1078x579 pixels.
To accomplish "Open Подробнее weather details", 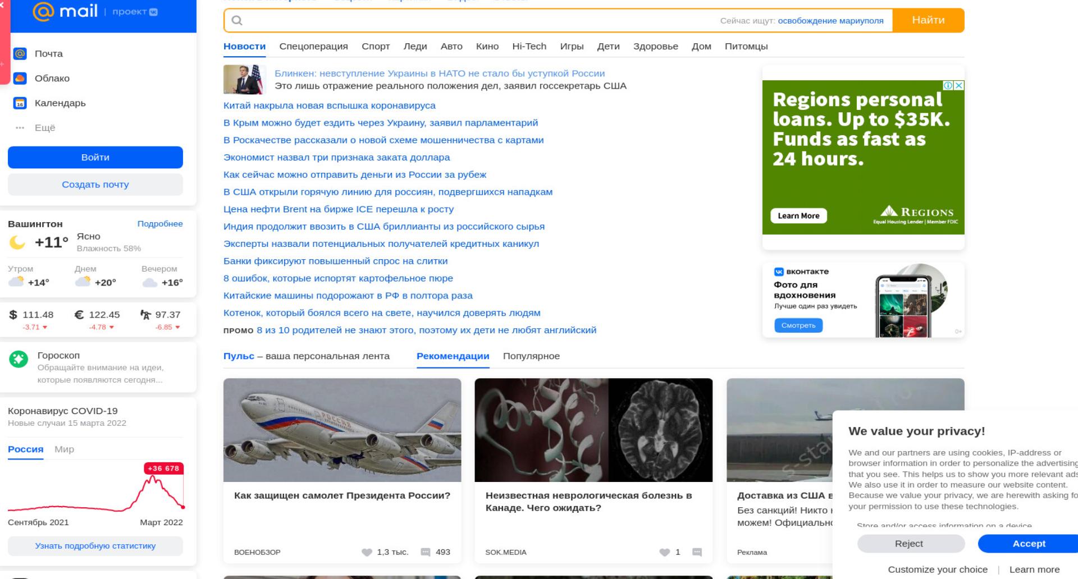I will (160, 224).
